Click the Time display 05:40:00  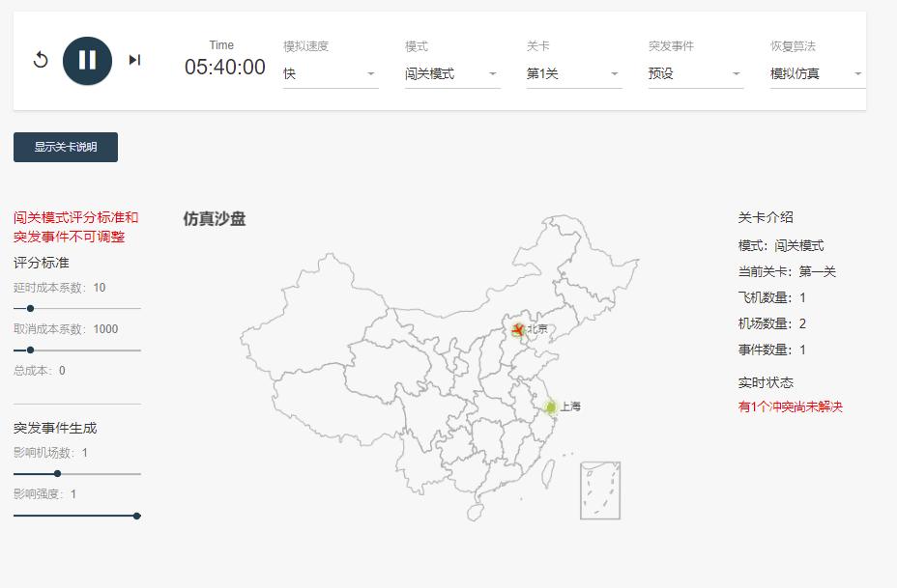pyautogui.click(x=224, y=67)
